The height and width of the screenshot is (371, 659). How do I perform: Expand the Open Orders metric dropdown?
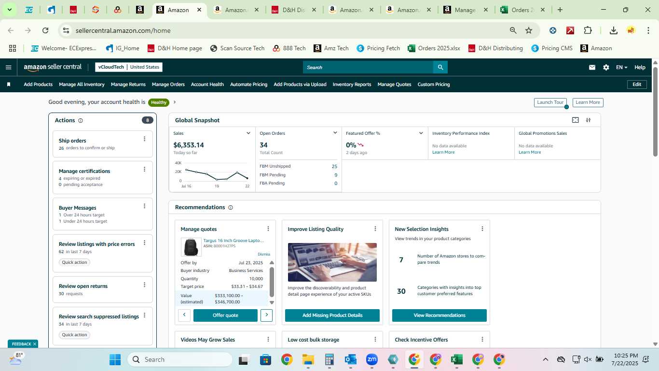coord(335,133)
